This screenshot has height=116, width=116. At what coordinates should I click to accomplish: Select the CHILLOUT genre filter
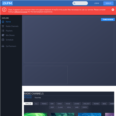(x=86, y=104)
